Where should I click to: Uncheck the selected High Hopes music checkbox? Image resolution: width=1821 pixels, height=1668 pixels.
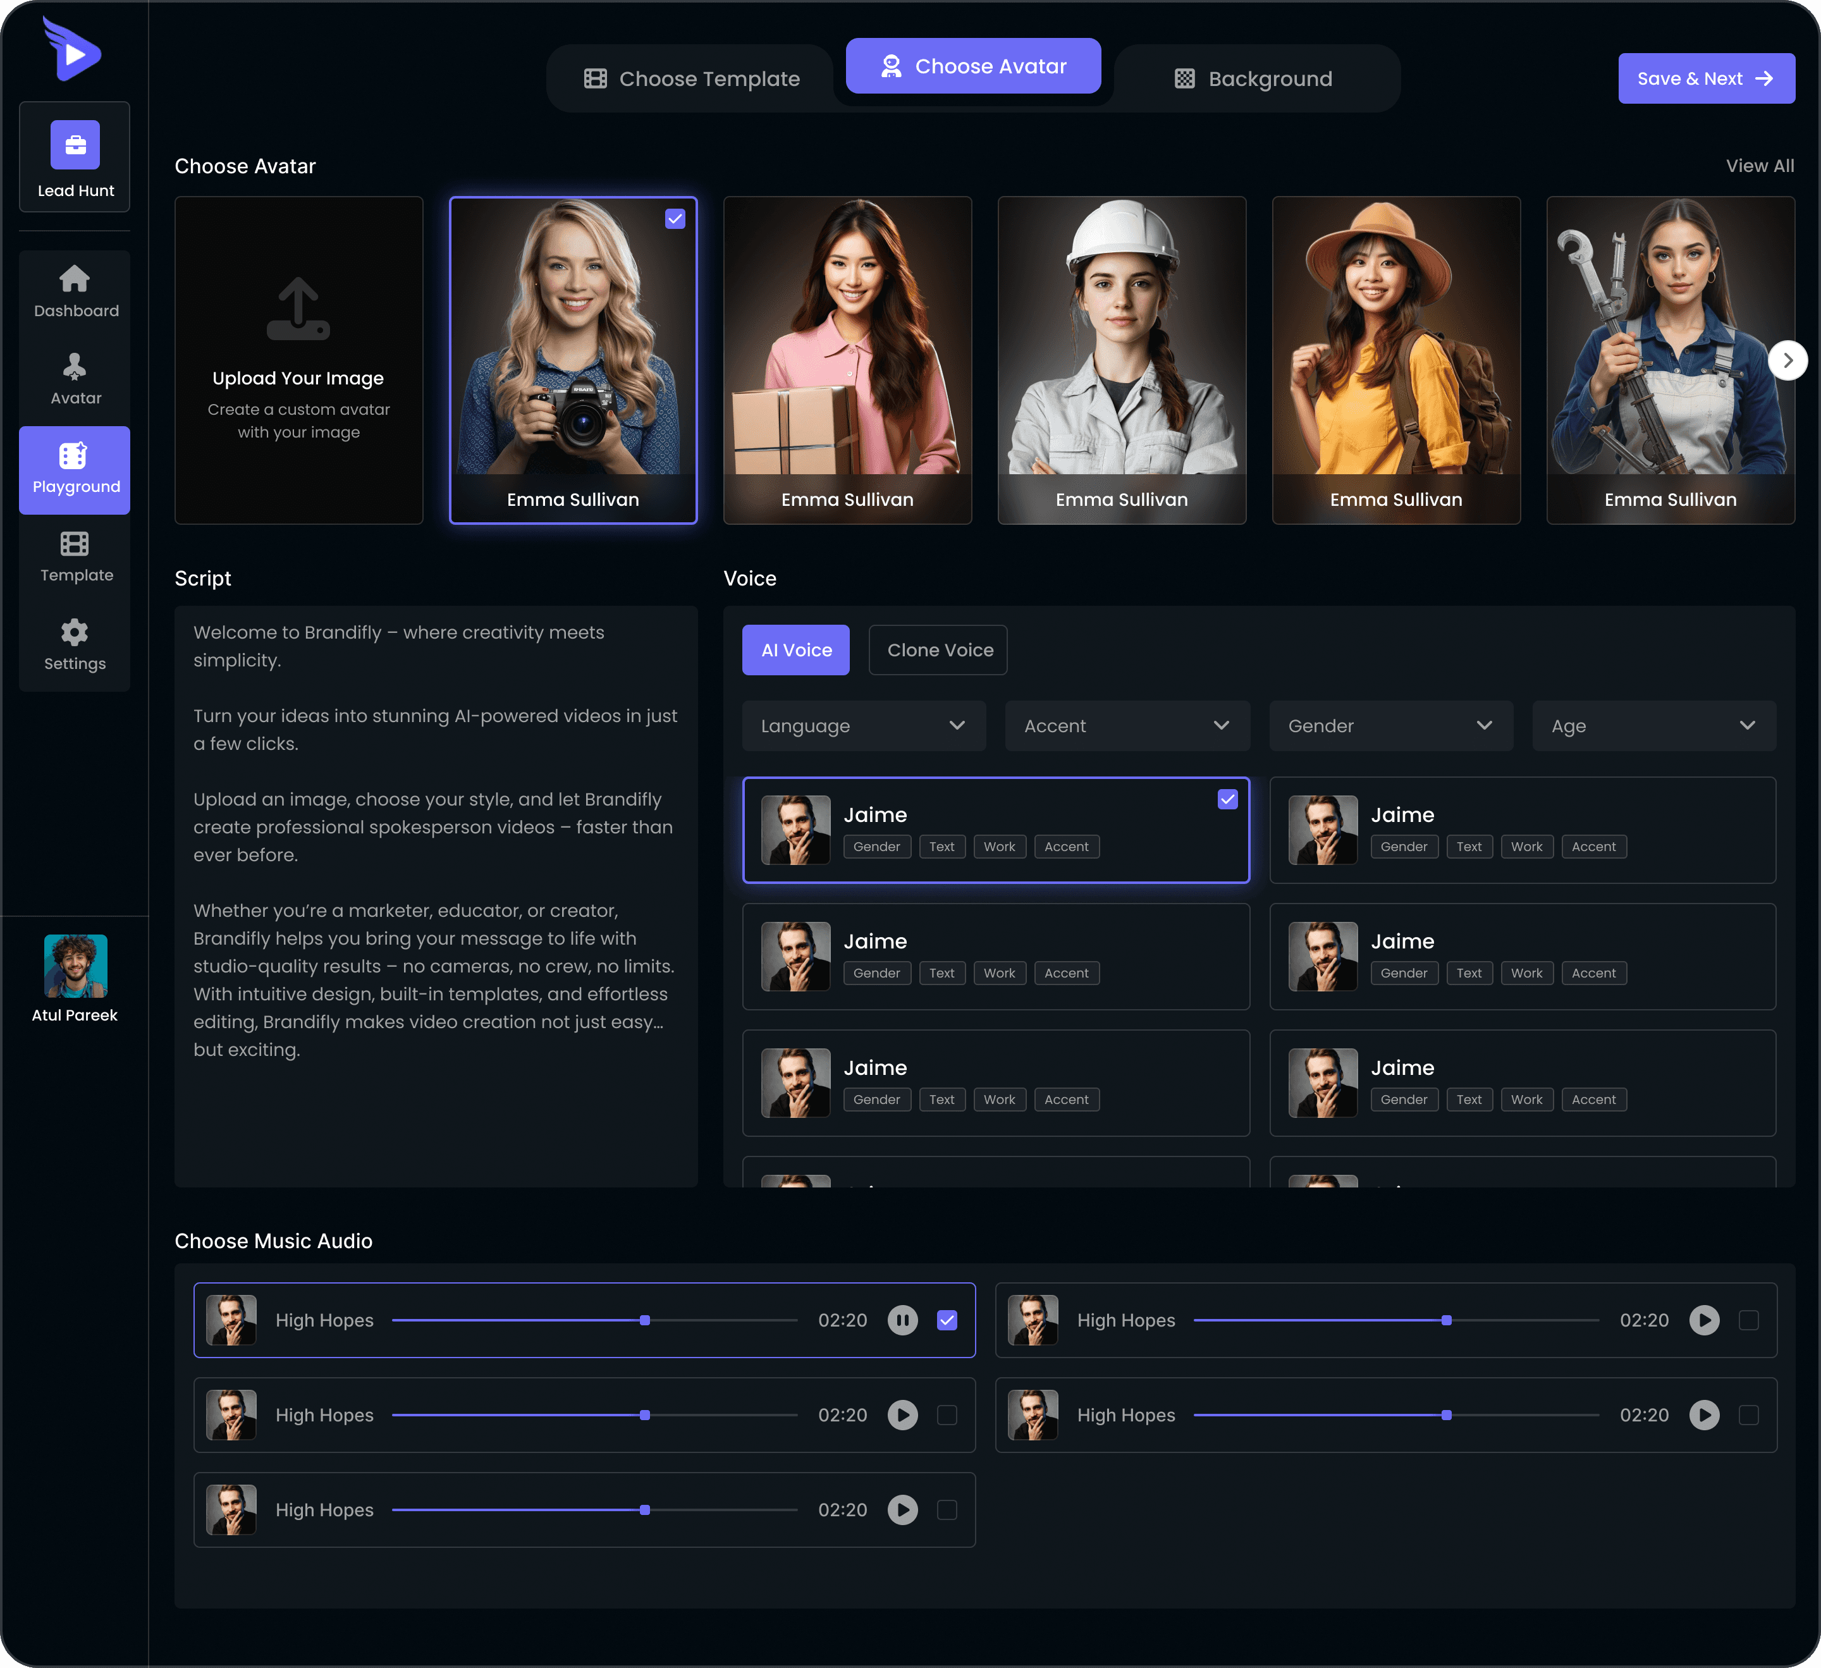click(947, 1320)
